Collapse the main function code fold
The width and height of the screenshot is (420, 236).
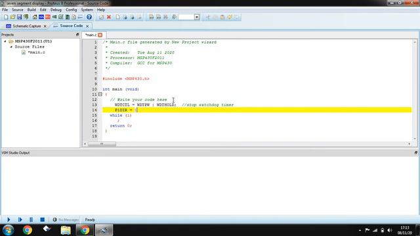point(100,94)
